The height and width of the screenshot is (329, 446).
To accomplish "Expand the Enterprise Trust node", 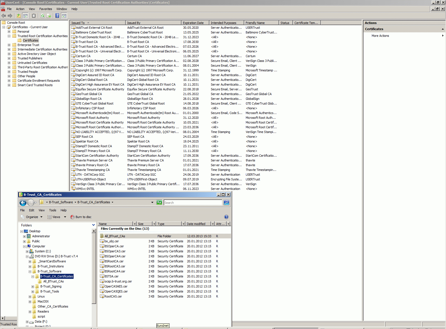I will pyautogui.click(x=9, y=45).
